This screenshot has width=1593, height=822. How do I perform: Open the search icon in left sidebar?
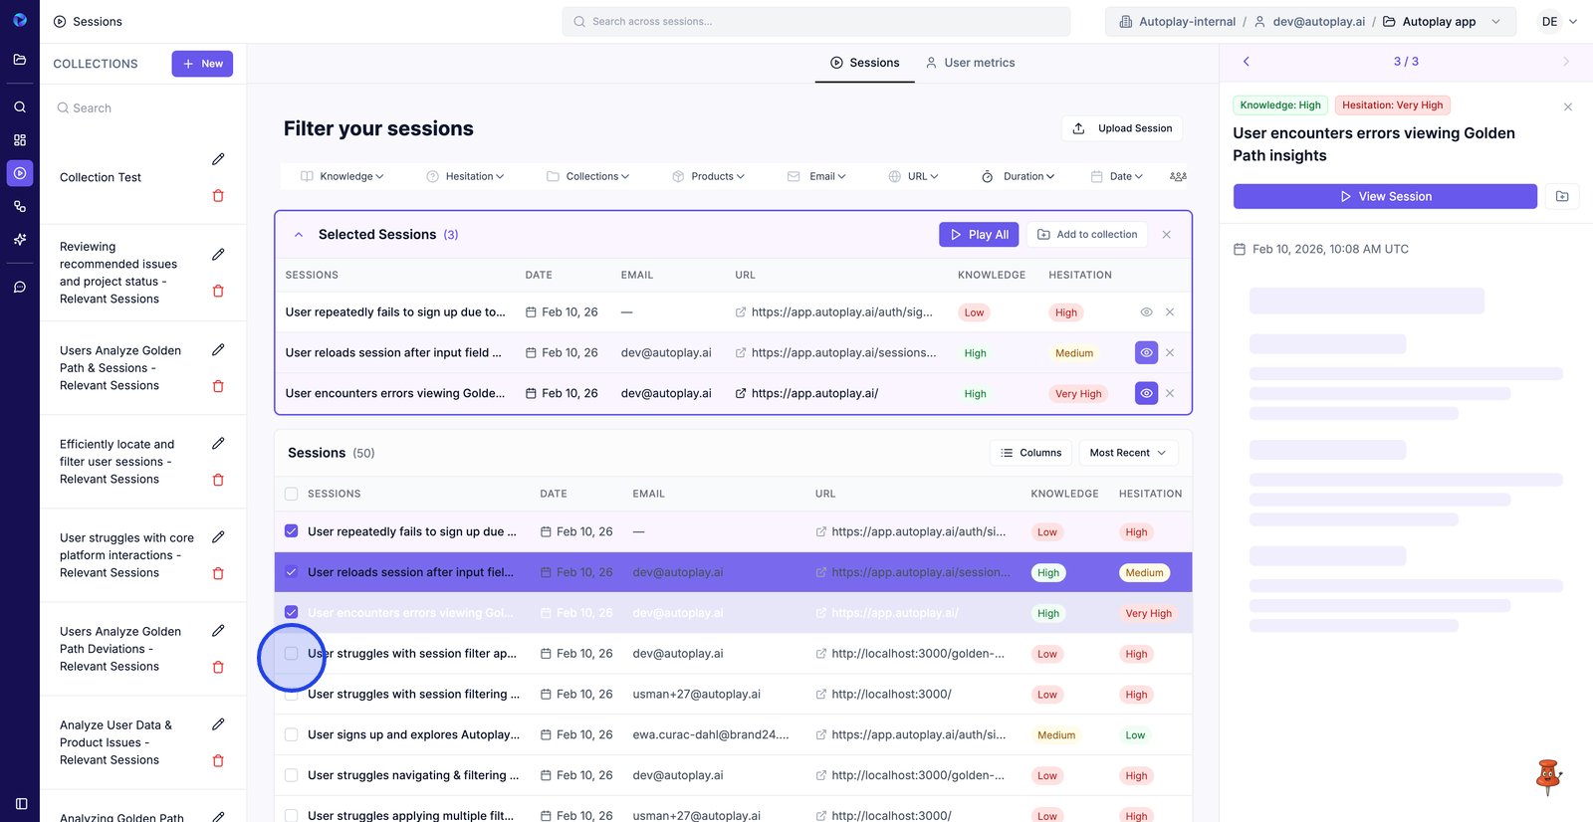pos(20,106)
